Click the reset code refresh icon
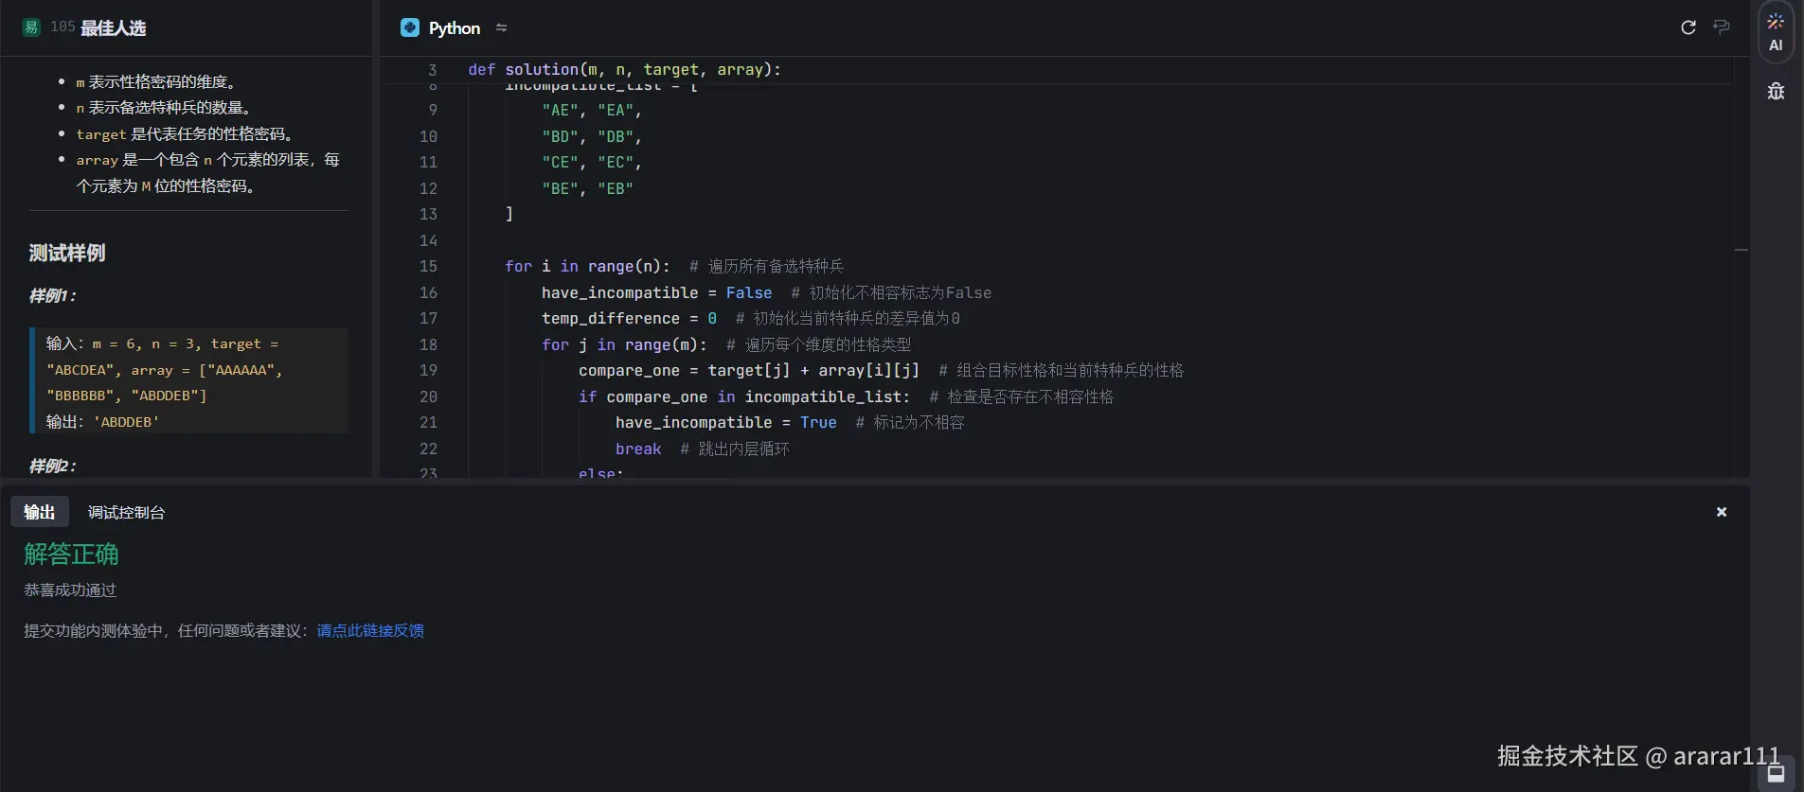Viewport: 1804px width, 792px height. 1688,27
